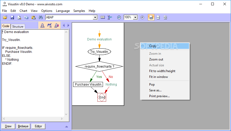Image resolution: width=231 pixels, height=131 pixels.
Task: Open the 100% zoom dropdown arrow
Action: pyautogui.click(x=135, y=17)
